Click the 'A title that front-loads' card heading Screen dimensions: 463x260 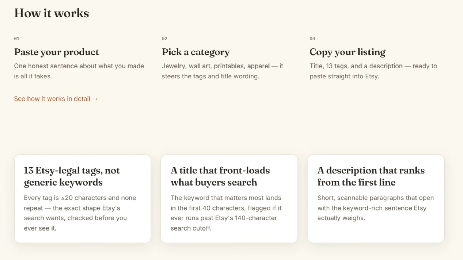pos(220,176)
